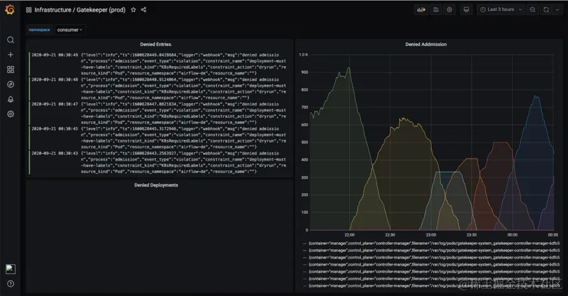Open the Denied Admission panel title menu
This screenshot has width=568, height=296.
coord(426,45)
